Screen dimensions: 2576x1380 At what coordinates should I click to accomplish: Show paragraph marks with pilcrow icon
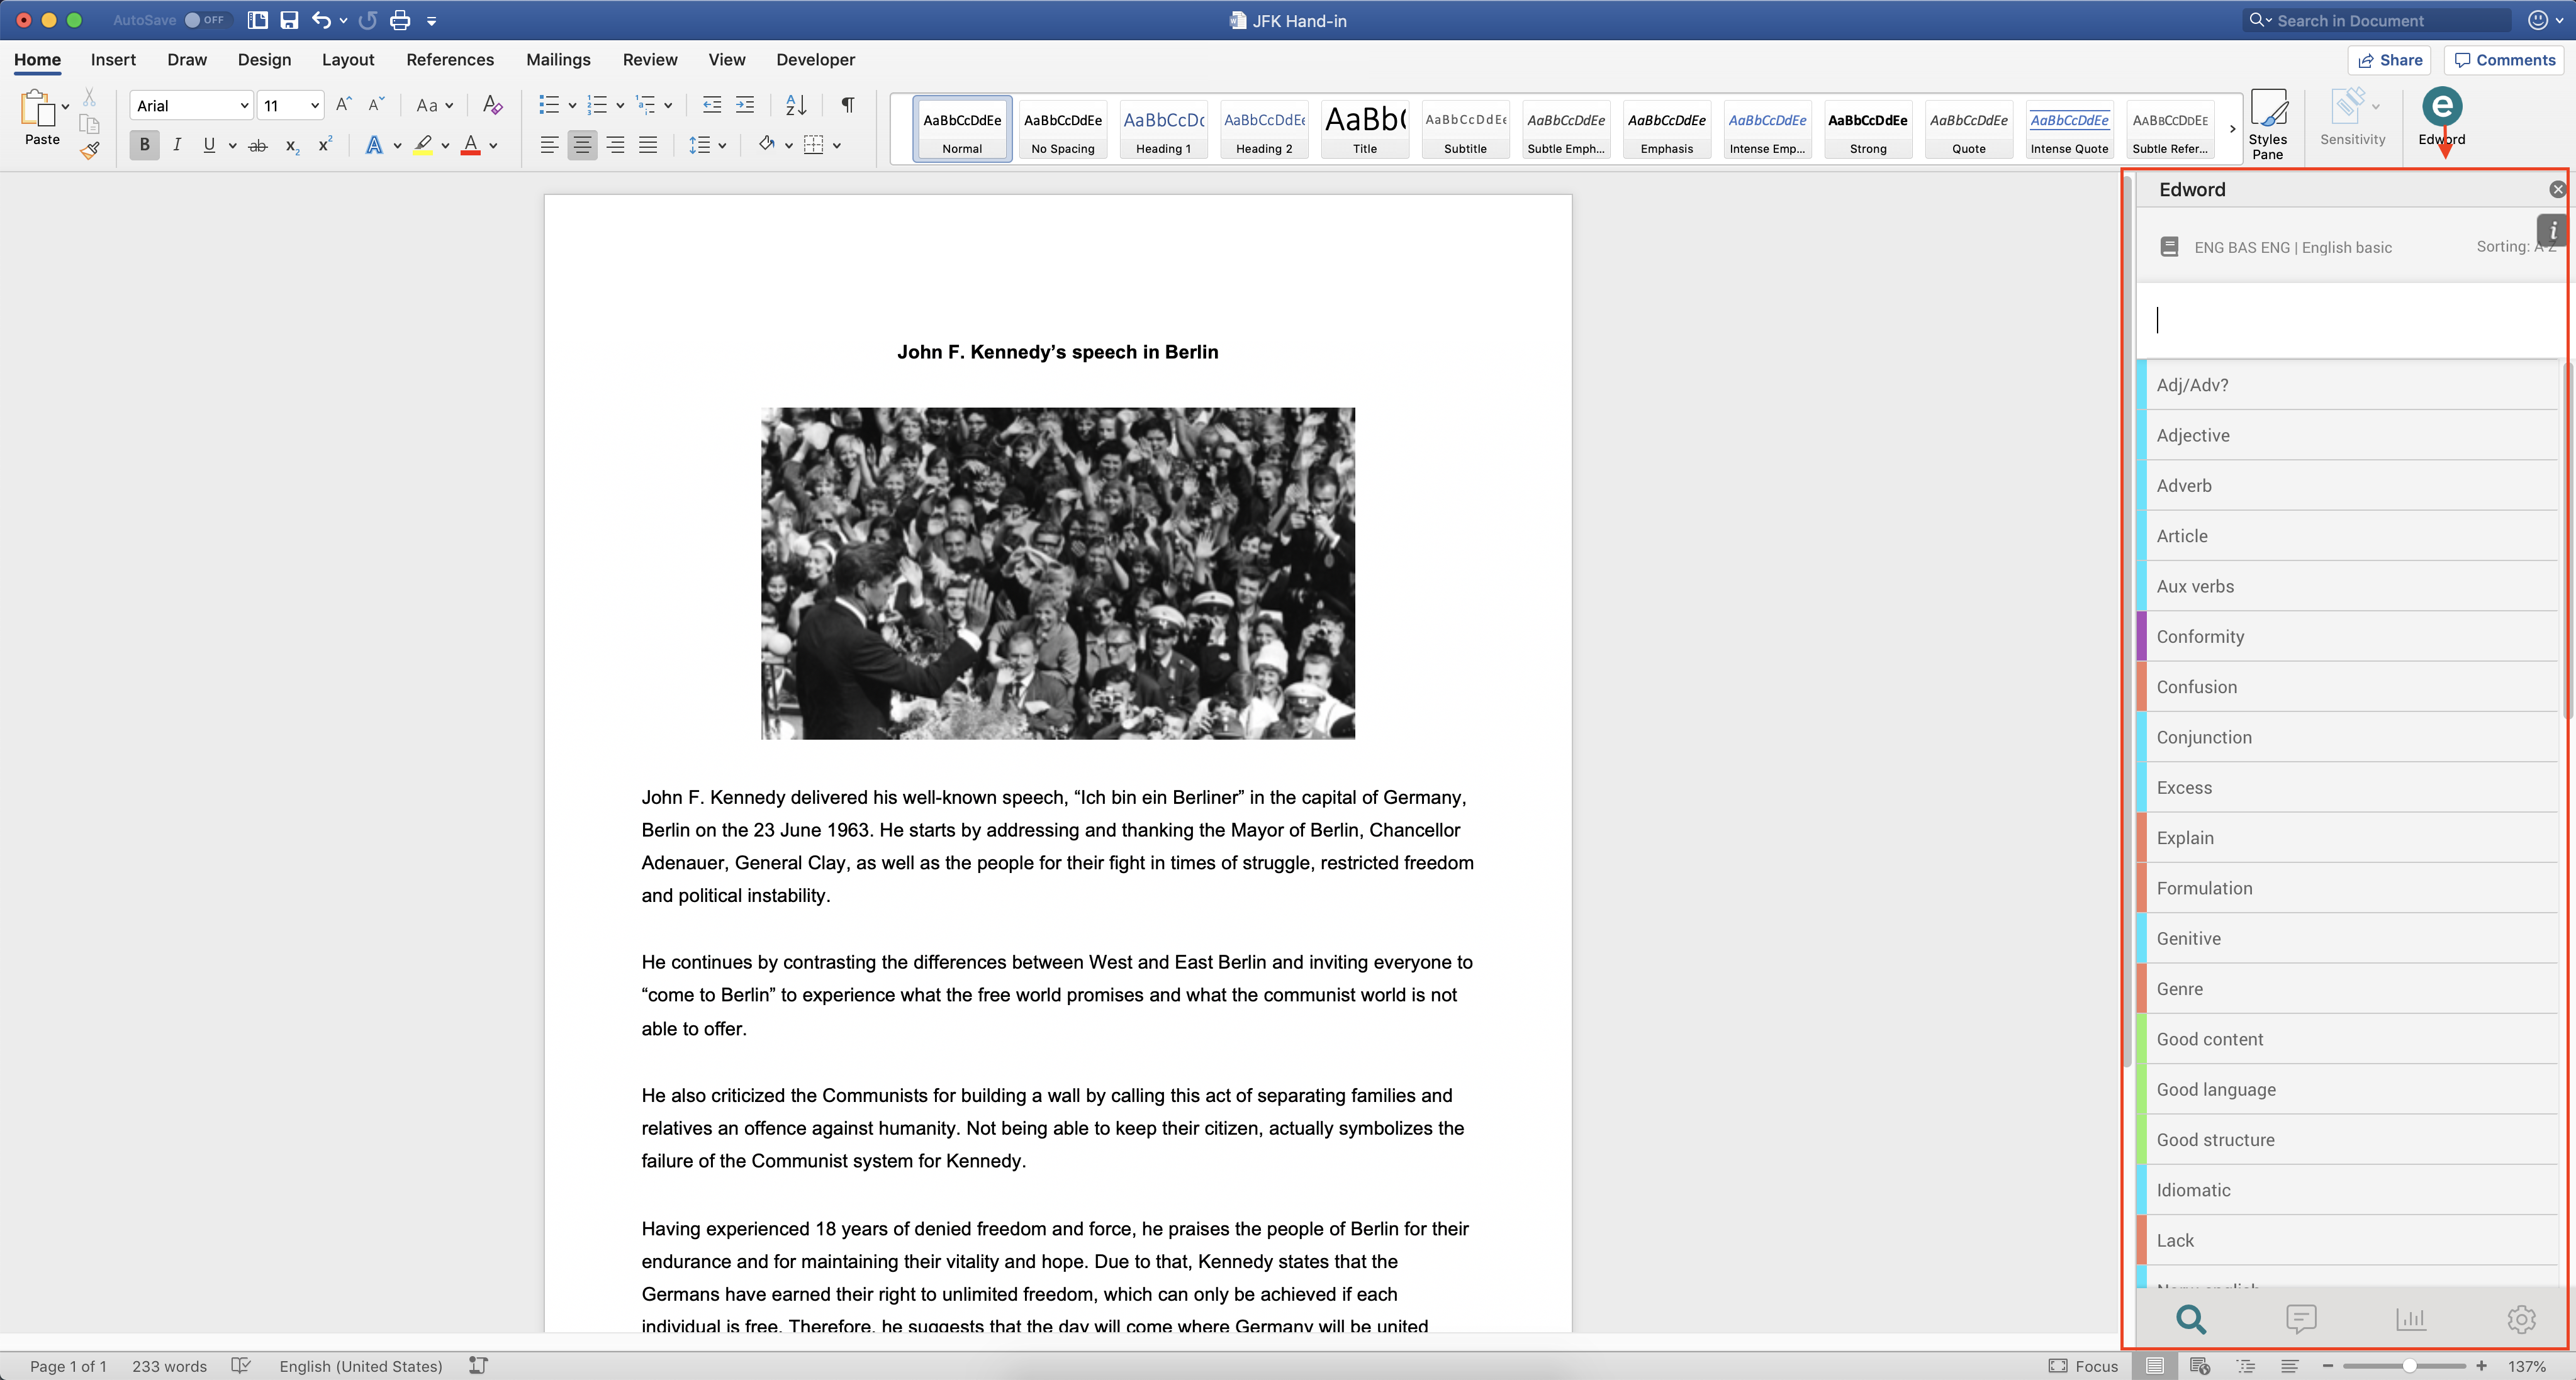(x=847, y=105)
